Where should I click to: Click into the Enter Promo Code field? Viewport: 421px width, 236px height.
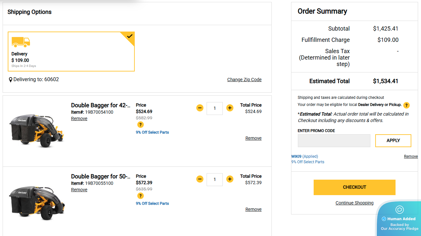[x=334, y=141]
